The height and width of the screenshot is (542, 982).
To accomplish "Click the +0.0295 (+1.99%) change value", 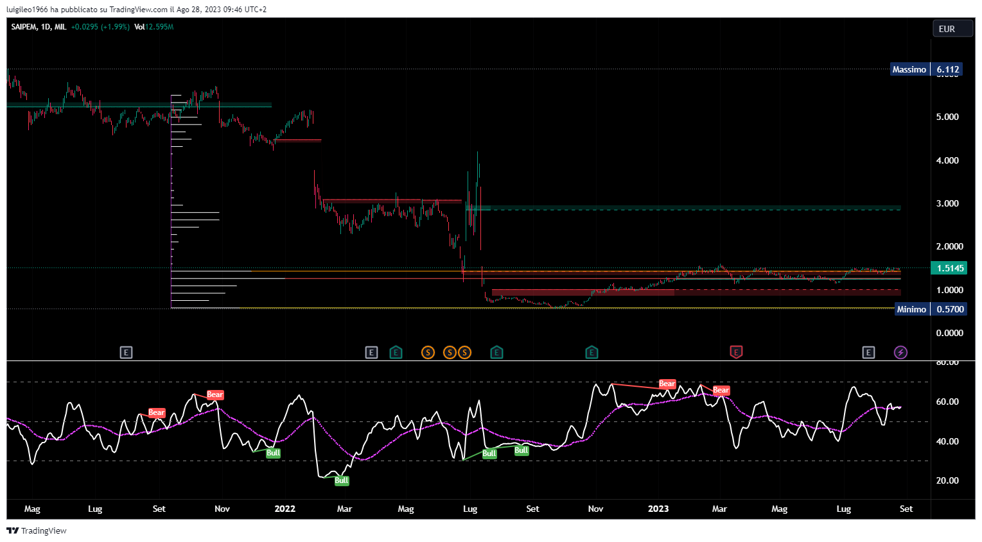I will click(100, 27).
